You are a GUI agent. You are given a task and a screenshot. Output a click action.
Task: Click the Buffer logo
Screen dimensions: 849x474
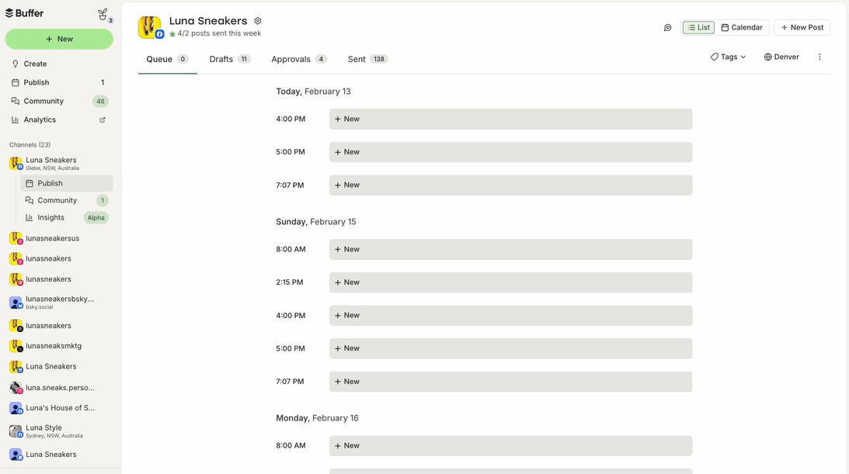[24, 13]
